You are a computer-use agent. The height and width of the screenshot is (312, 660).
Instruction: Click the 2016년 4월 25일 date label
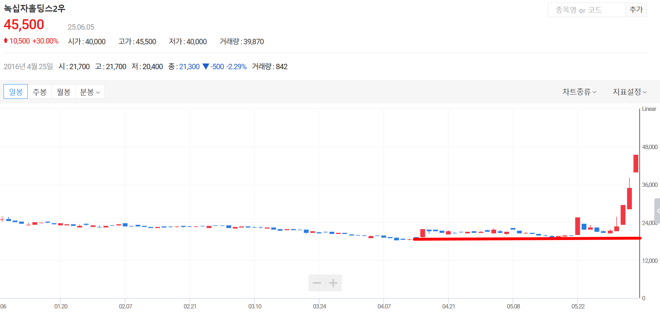28,66
